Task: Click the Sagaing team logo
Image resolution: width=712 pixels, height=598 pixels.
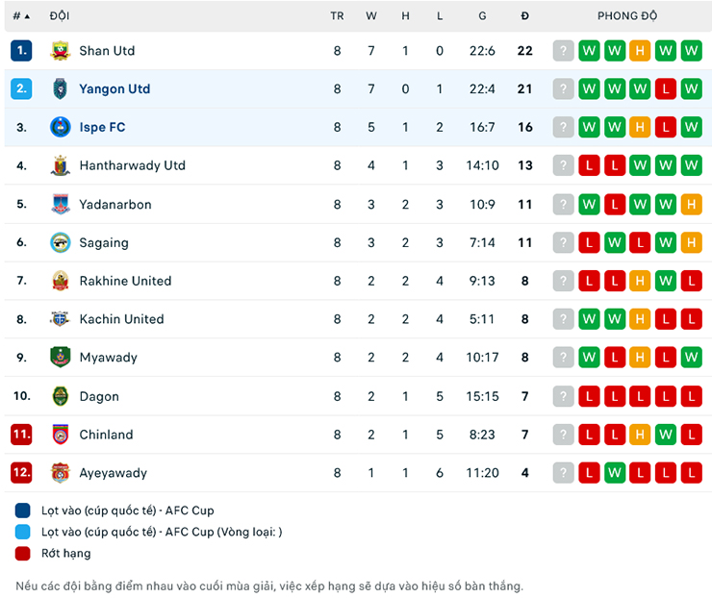Action: 61,242
